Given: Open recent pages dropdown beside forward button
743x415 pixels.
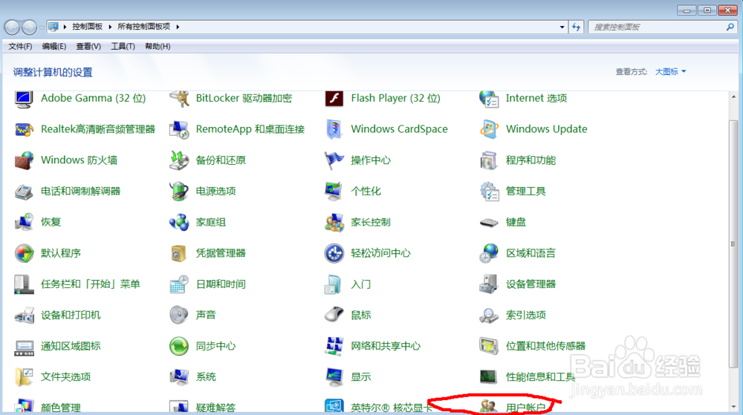Looking at the screenshot, I should (42, 27).
